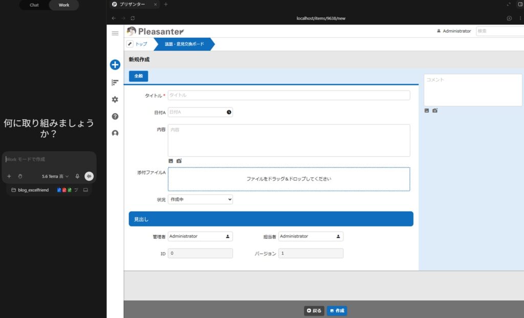The height and width of the screenshot is (318, 524).
Task: Focus the 検索 search box
Action: (x=500, y=31)
